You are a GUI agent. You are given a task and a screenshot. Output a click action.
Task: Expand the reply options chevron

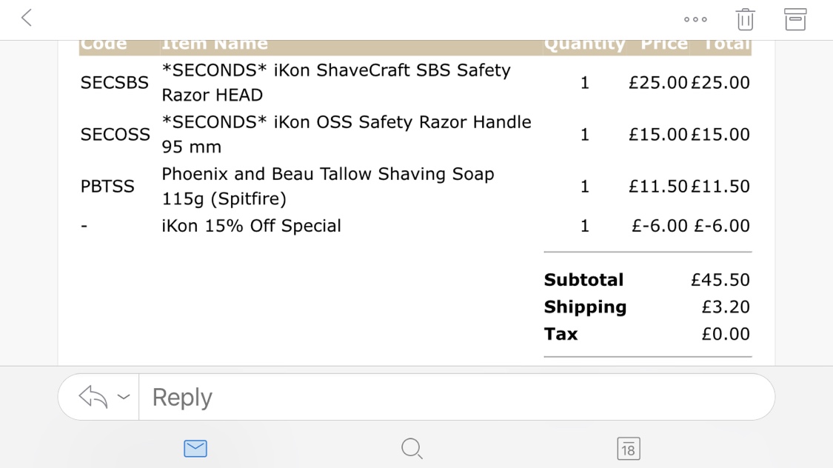123,397
